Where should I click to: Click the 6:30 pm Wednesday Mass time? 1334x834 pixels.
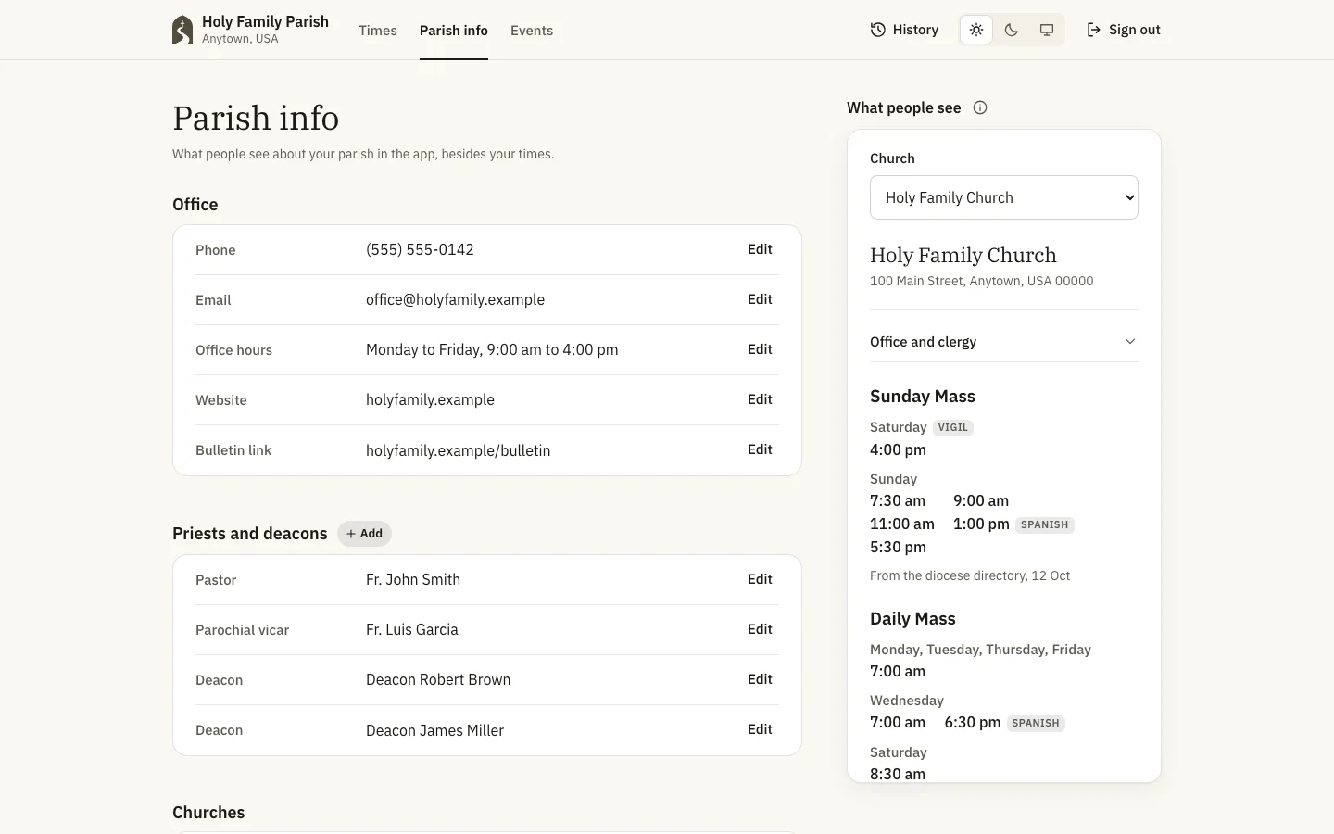point(973,722)
